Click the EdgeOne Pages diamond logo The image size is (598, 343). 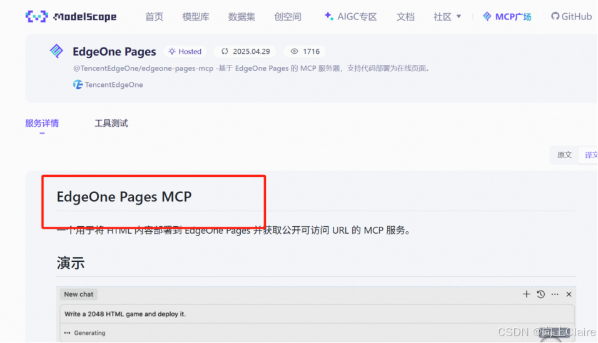(56, 51)
